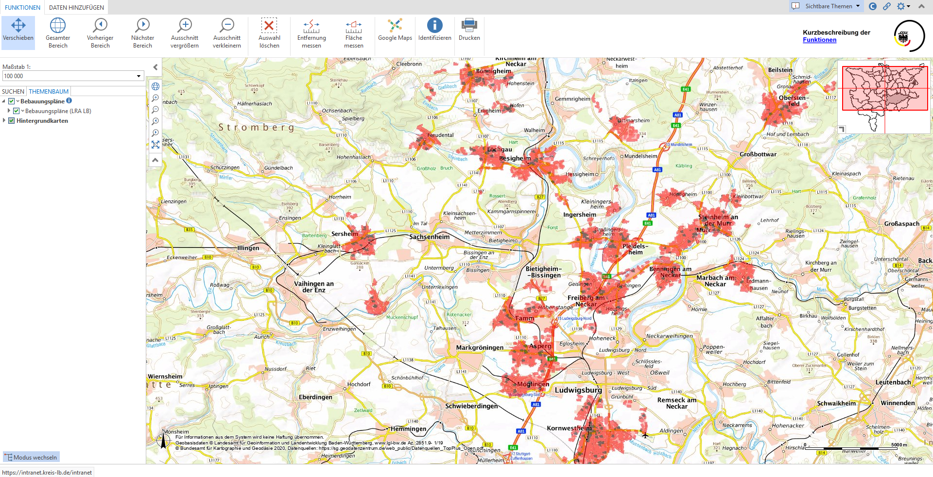The height and width of the screenshot is (477, 933).
Task: Disable the Hintergrundkarten layer checkbox
Action: 12,121
